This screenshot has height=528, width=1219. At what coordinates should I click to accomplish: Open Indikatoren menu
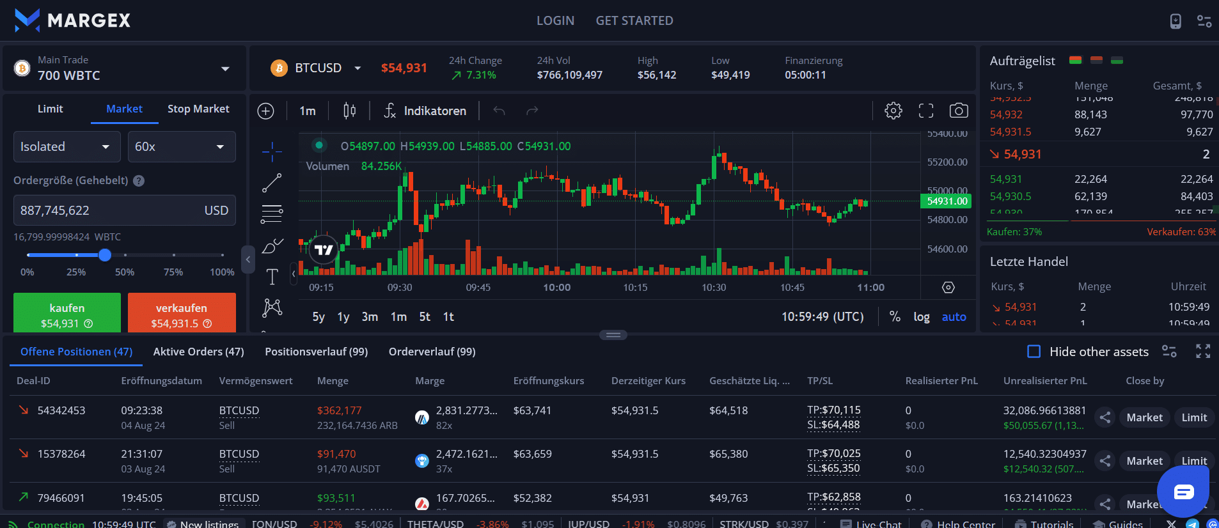click(x=425, y=111)
